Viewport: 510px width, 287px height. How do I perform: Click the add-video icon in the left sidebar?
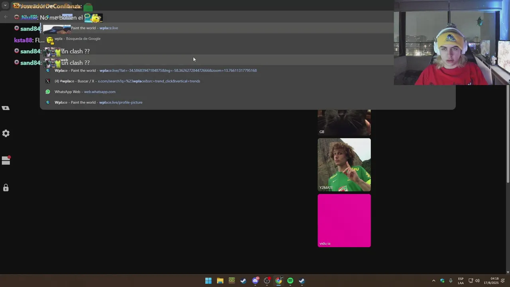[6, 108]
